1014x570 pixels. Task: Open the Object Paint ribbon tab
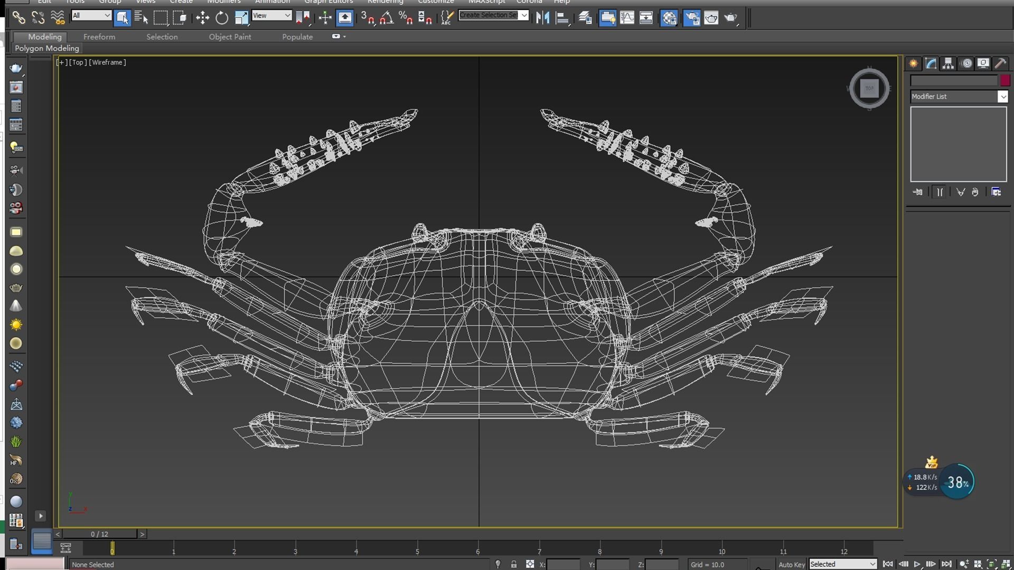point(230,36)
